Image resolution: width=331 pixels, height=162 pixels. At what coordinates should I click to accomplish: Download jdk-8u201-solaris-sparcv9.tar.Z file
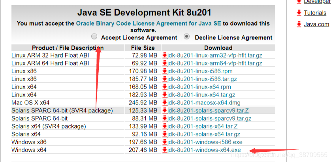click(208, 110)
